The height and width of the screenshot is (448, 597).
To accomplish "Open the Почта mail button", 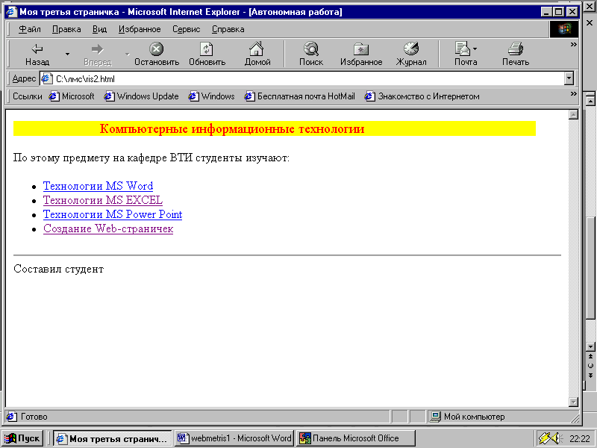I will tap(466, 55).
